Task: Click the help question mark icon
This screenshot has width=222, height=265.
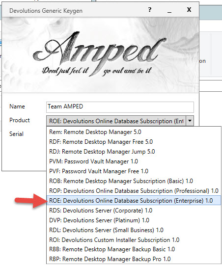Action: [150, 10]
